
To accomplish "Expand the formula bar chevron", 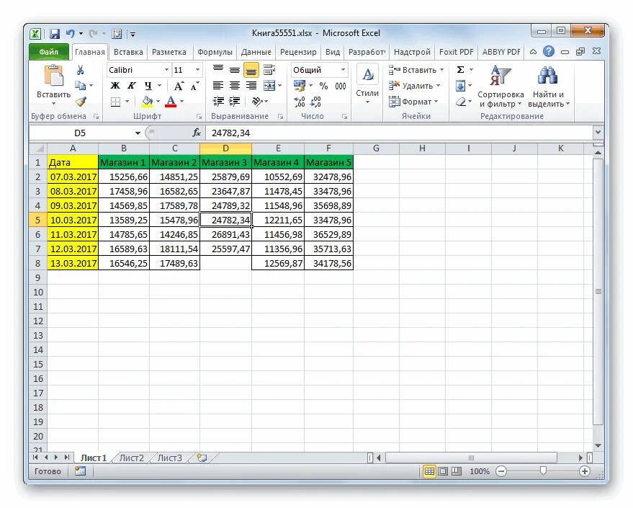I will 598,132.
